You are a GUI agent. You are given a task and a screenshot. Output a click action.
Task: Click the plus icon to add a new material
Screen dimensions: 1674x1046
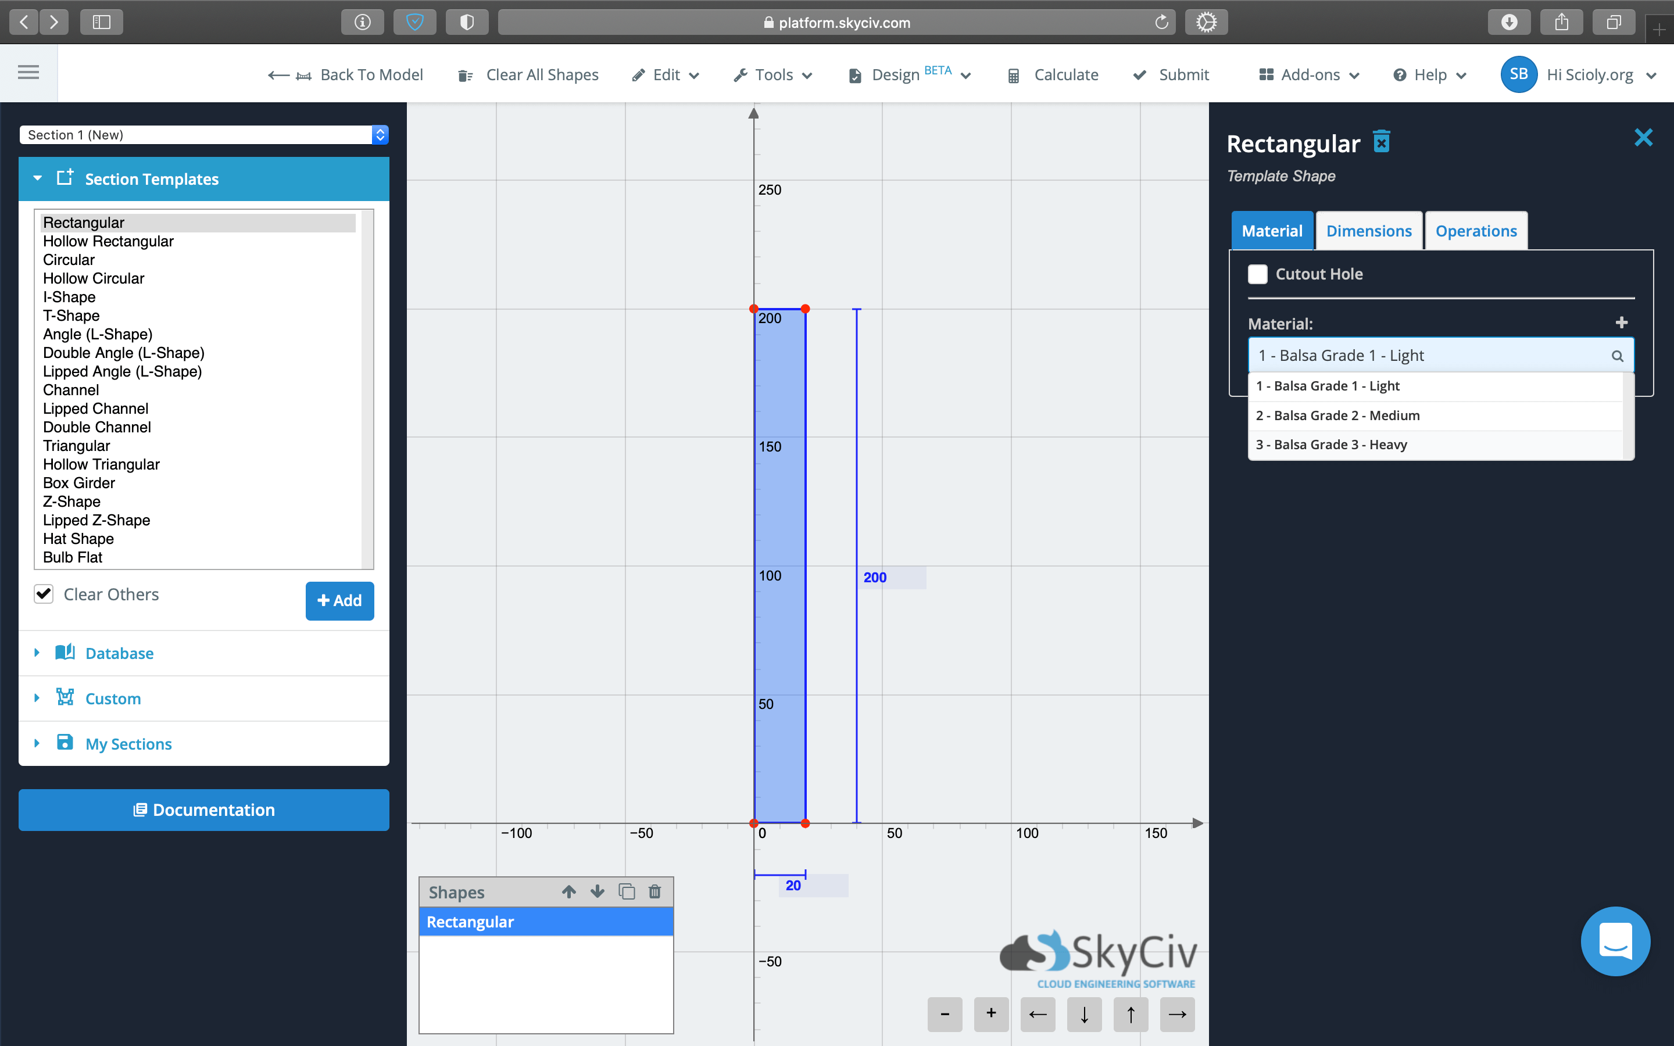pyautogui.click(x=1621, y=323)
